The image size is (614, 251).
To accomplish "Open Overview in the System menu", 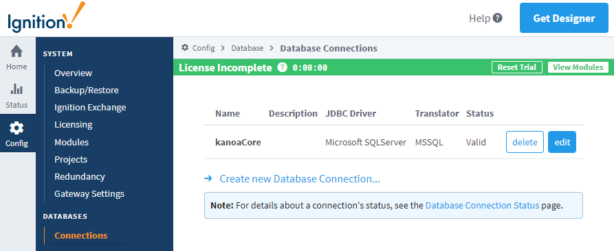I will point(73,73).
